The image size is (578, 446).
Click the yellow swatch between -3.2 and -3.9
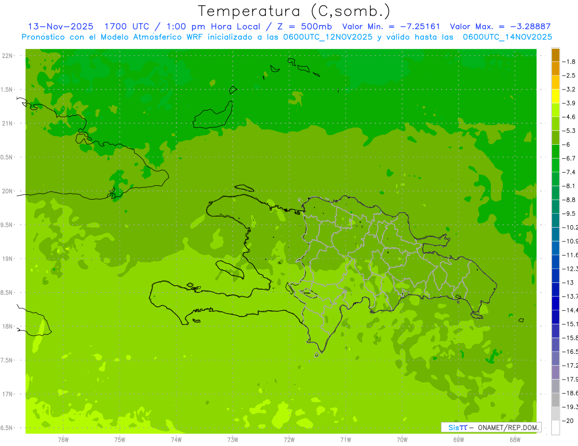point(555,96)
